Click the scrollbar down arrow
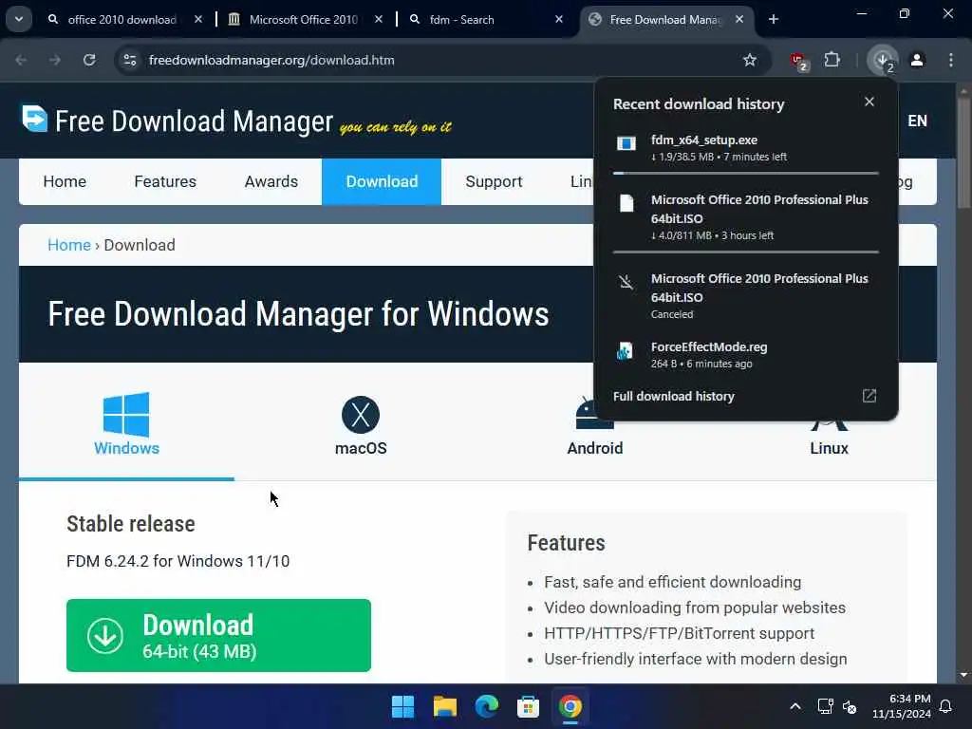972x729 pixels. (x=963, y=675)
